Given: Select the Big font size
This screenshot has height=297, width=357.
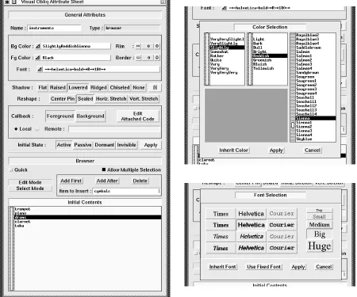Looking at the screenshot, I should pos(320,234).
